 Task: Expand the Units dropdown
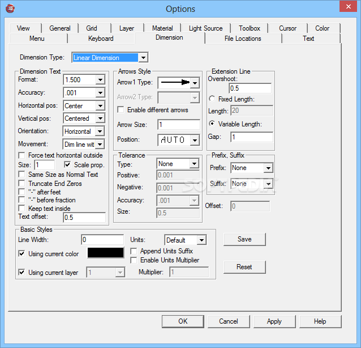[201, 240]
